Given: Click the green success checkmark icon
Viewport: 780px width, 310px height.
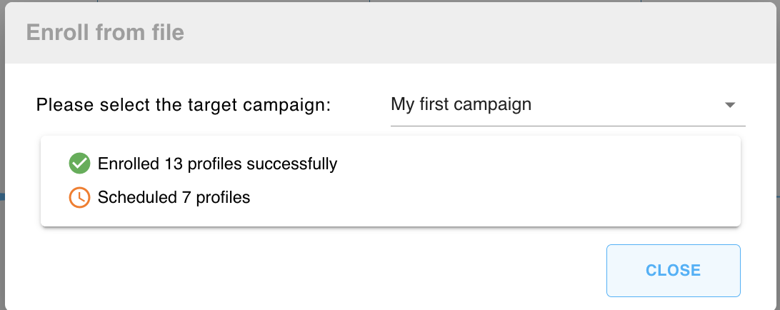Looking at the screenshot, I should (79, 164).
